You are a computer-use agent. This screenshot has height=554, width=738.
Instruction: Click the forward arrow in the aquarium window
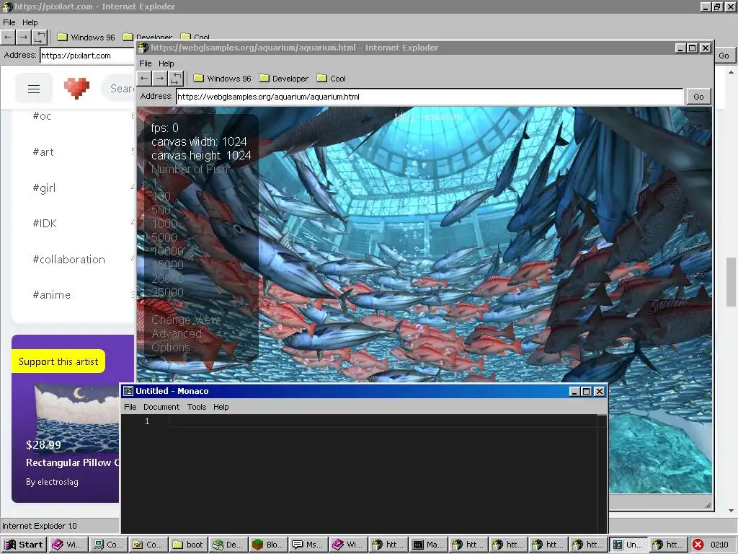point(160,78)
